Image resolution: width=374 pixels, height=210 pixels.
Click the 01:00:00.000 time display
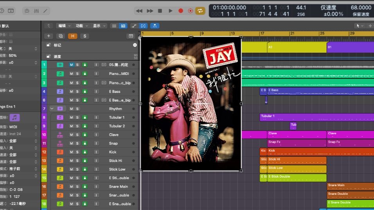point(229,8)
